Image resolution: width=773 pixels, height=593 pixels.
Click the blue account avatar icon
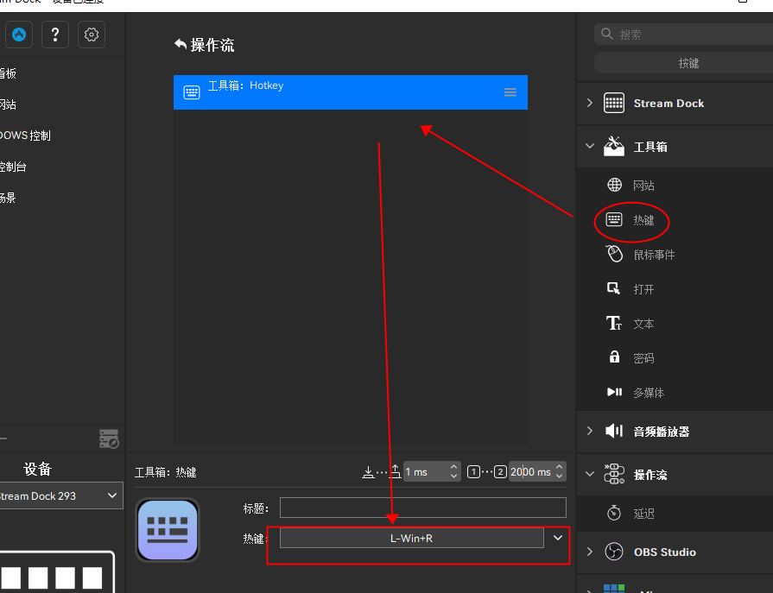tap(19, 35)
